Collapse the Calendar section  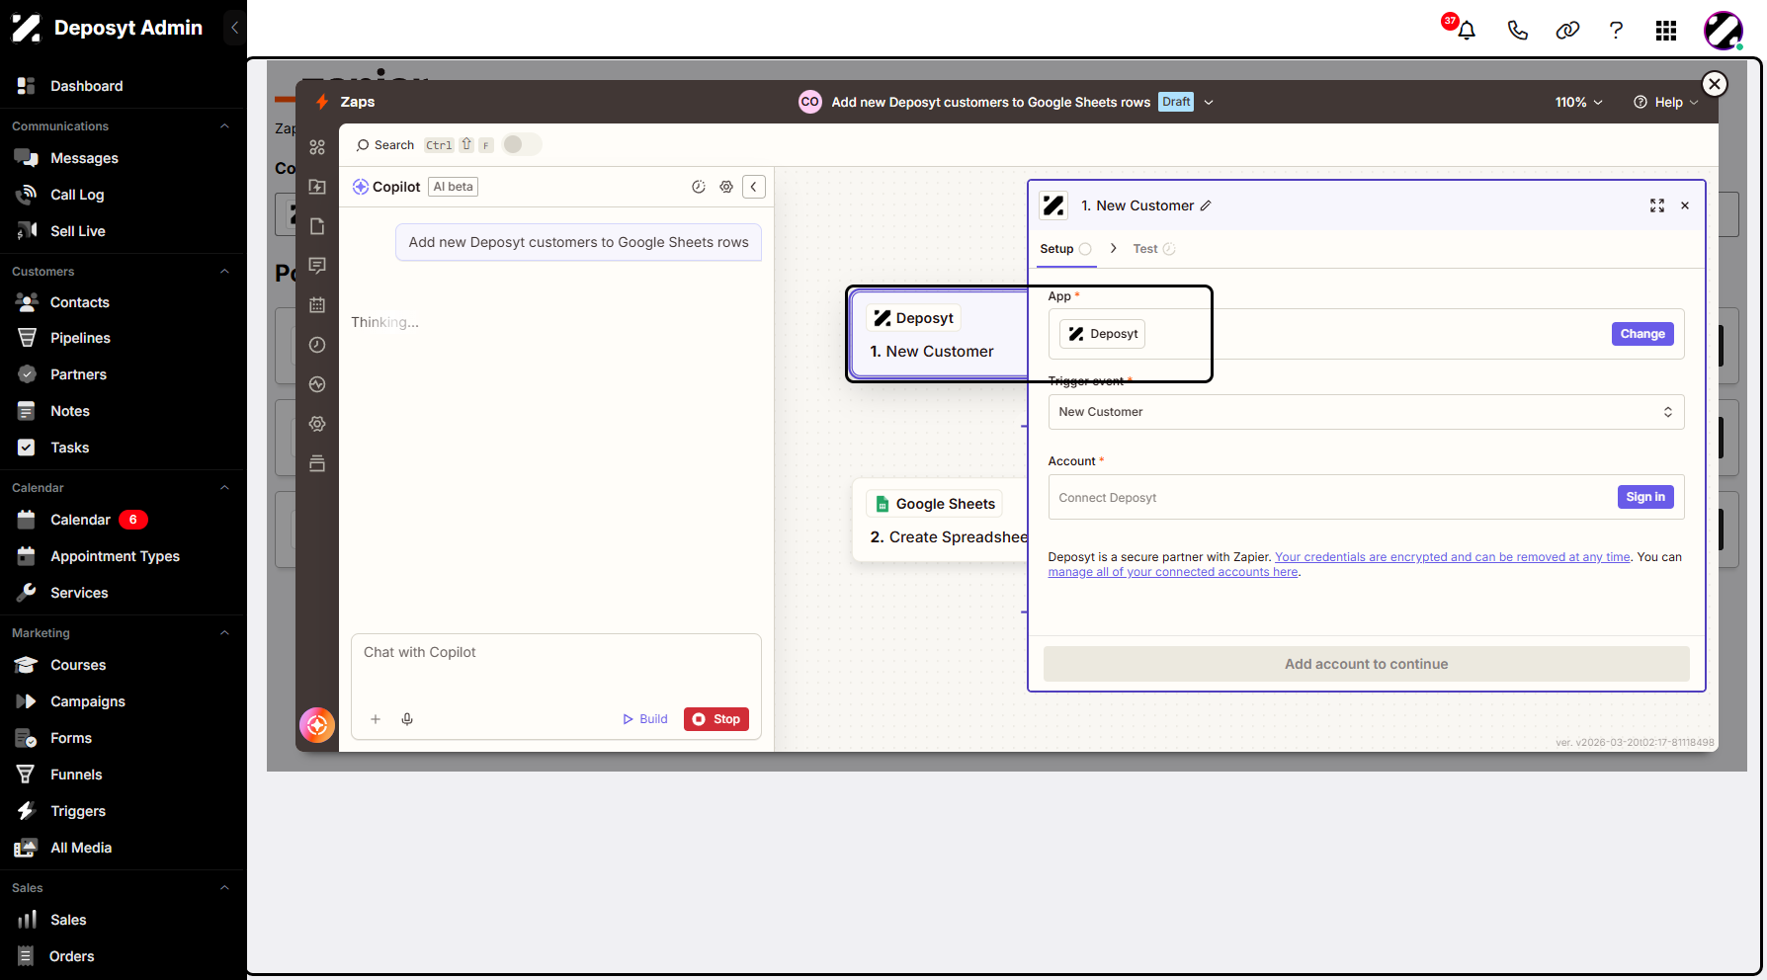click(x=224, y=488)
